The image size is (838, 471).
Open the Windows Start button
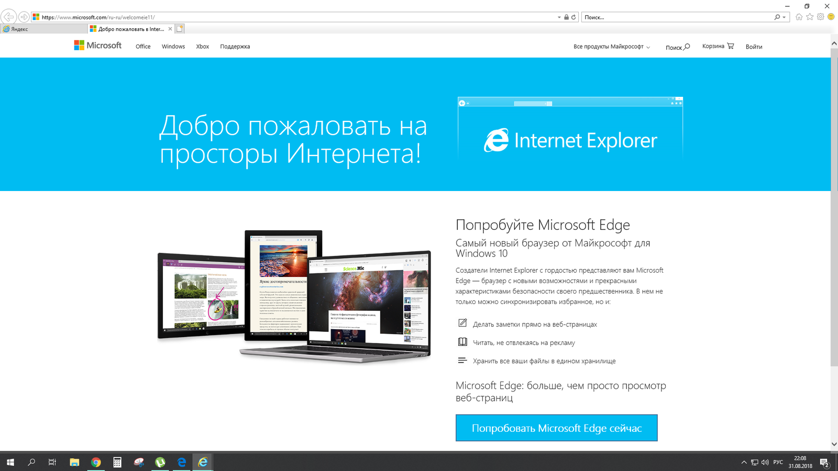(x=10, y=462)
